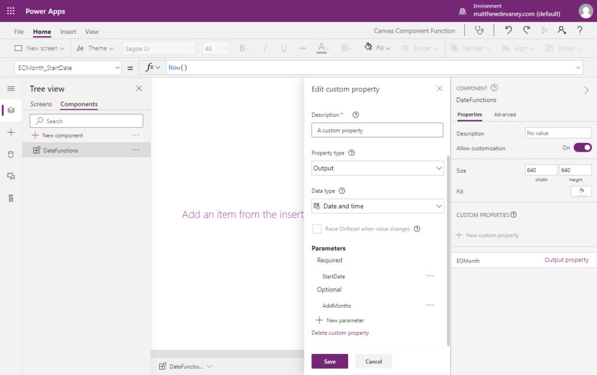Screen dimensions: 597x375
Task: Open the Media sidebar icon
Action: tap(10, 176)
